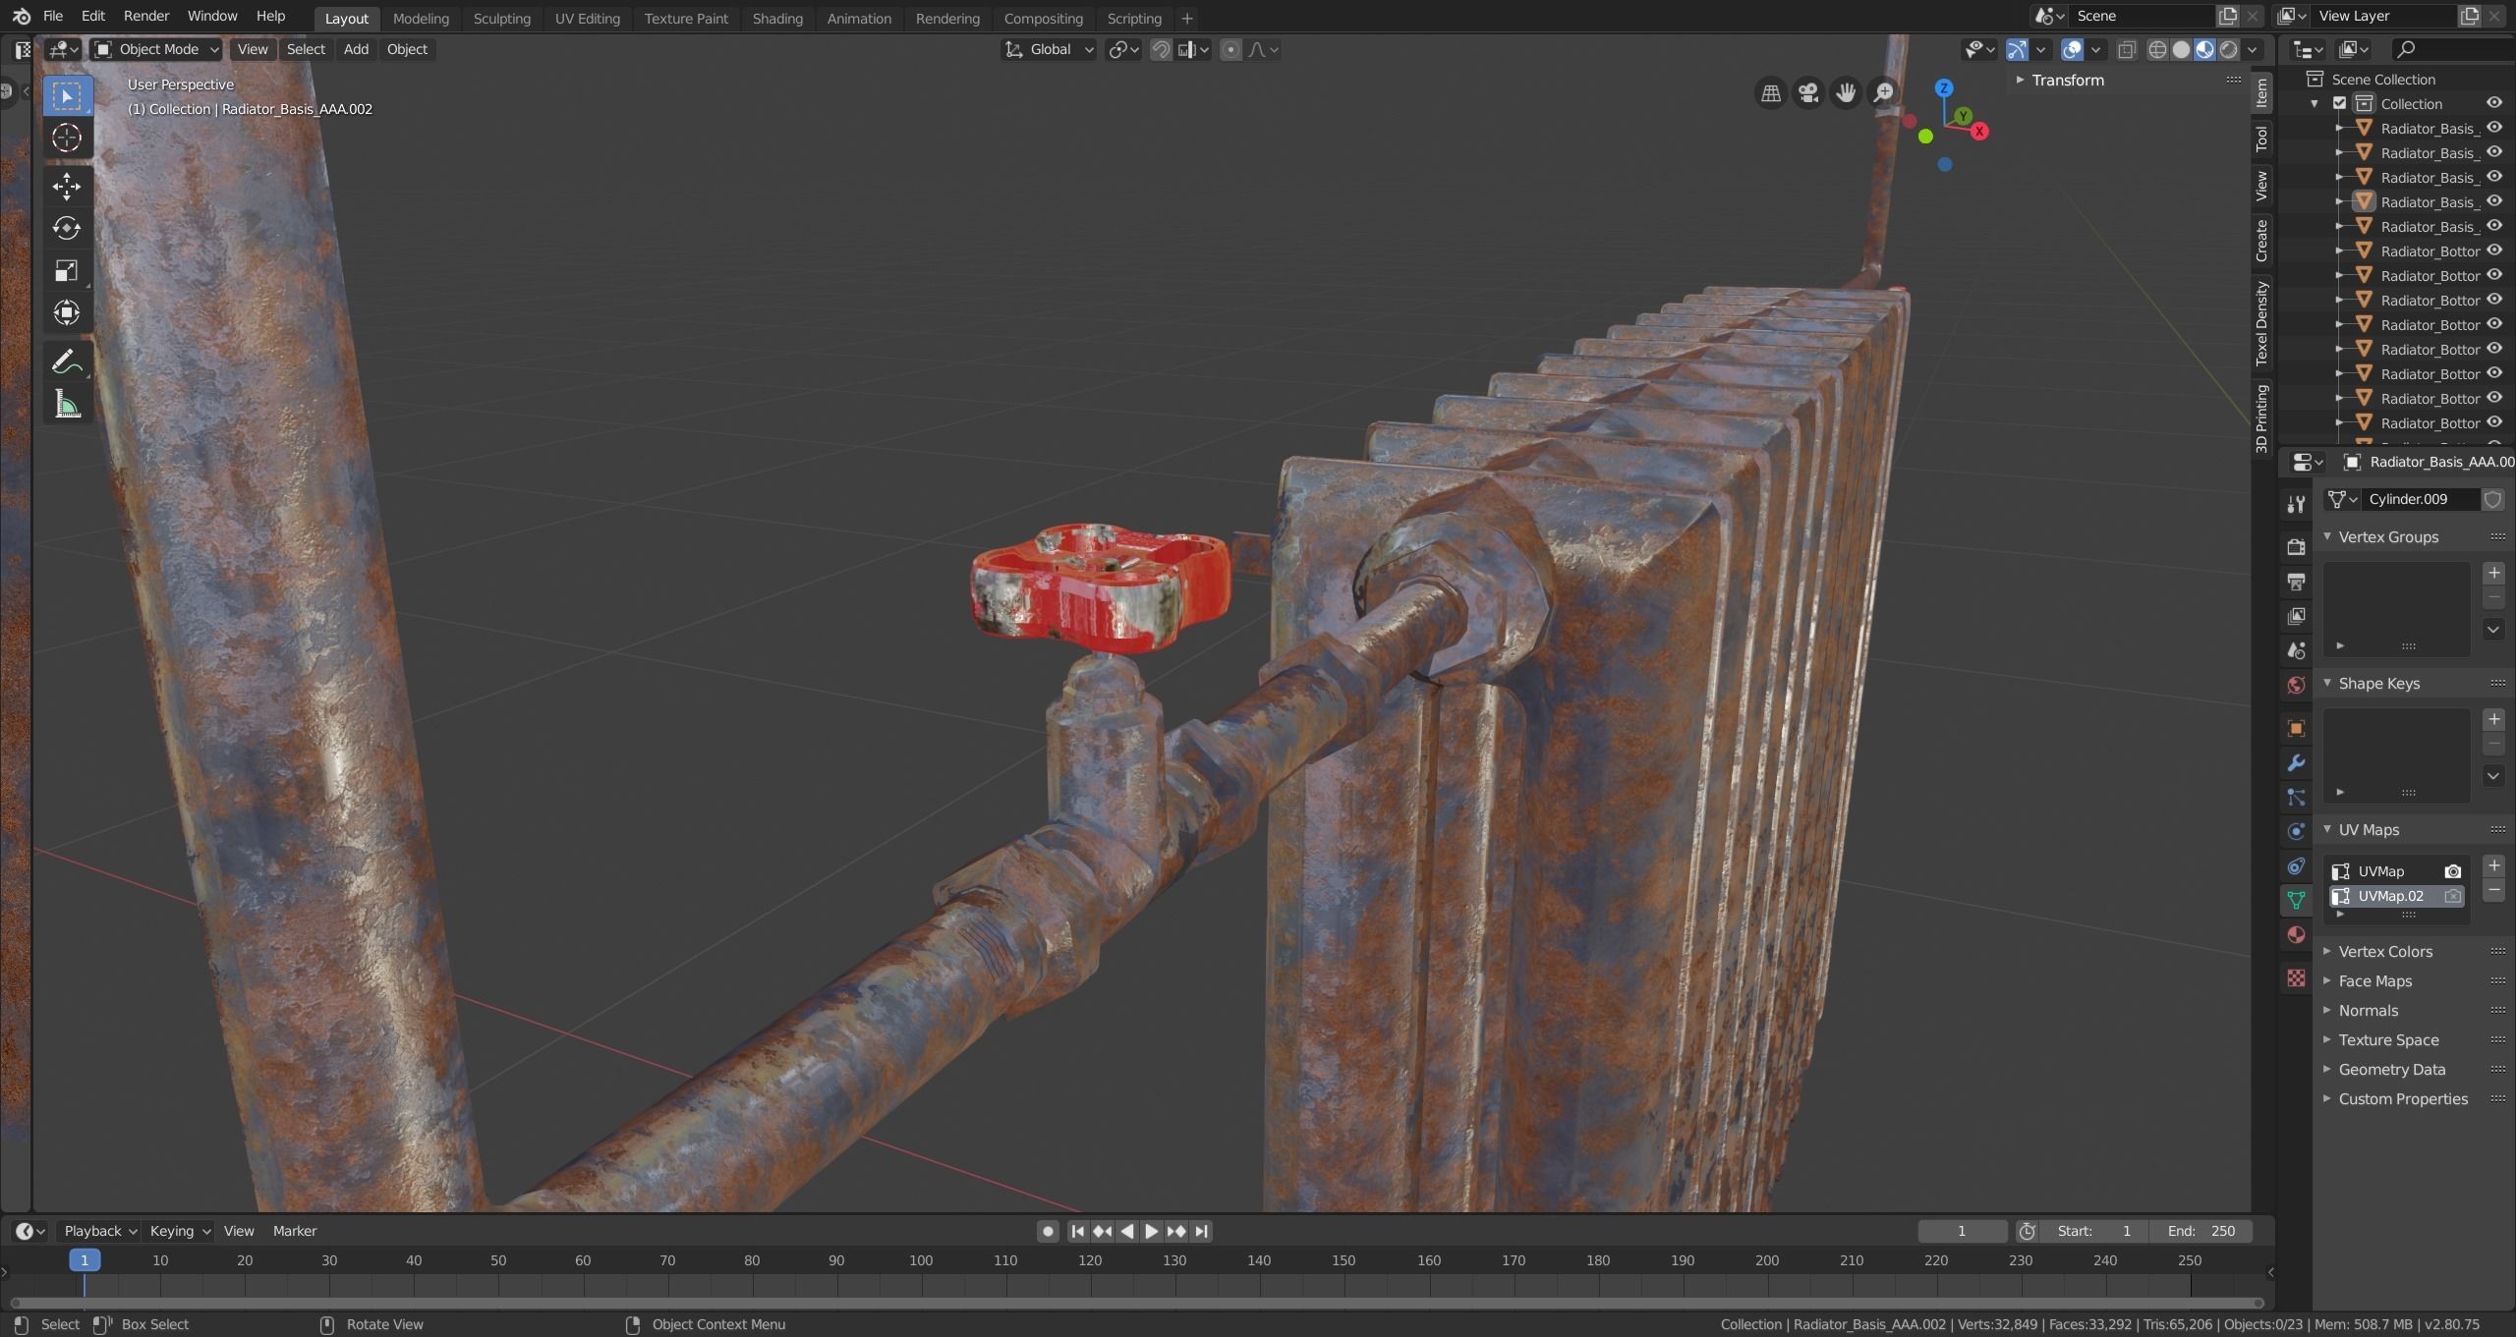This screenshot has height=1337, width=2516.
Task: Open the Render properties tab
Action: 2296,547
